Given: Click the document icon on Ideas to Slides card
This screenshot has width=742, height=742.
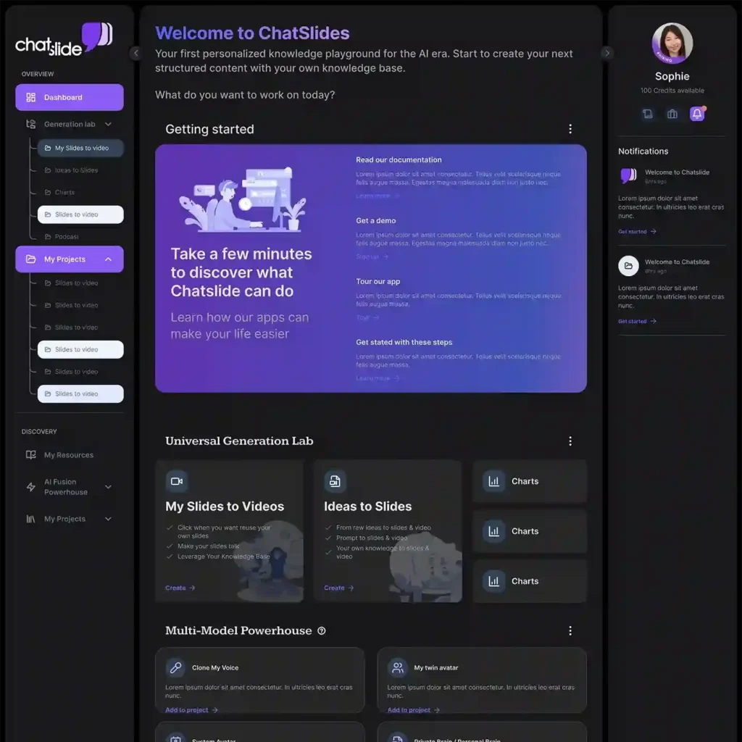Looking at the screenshot, I should (335, 481).
